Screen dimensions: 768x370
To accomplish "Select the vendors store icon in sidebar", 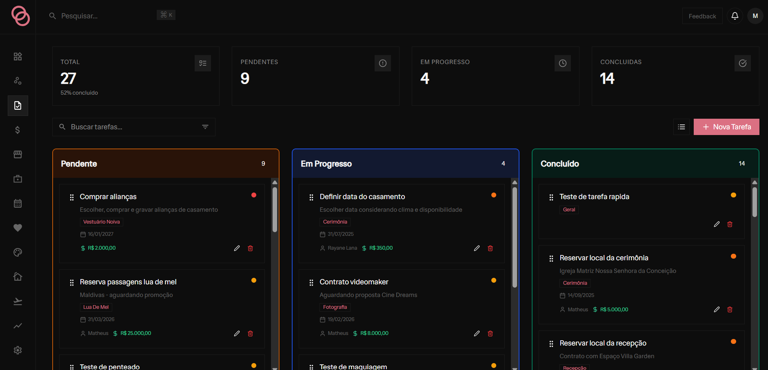I will point(18,154).
